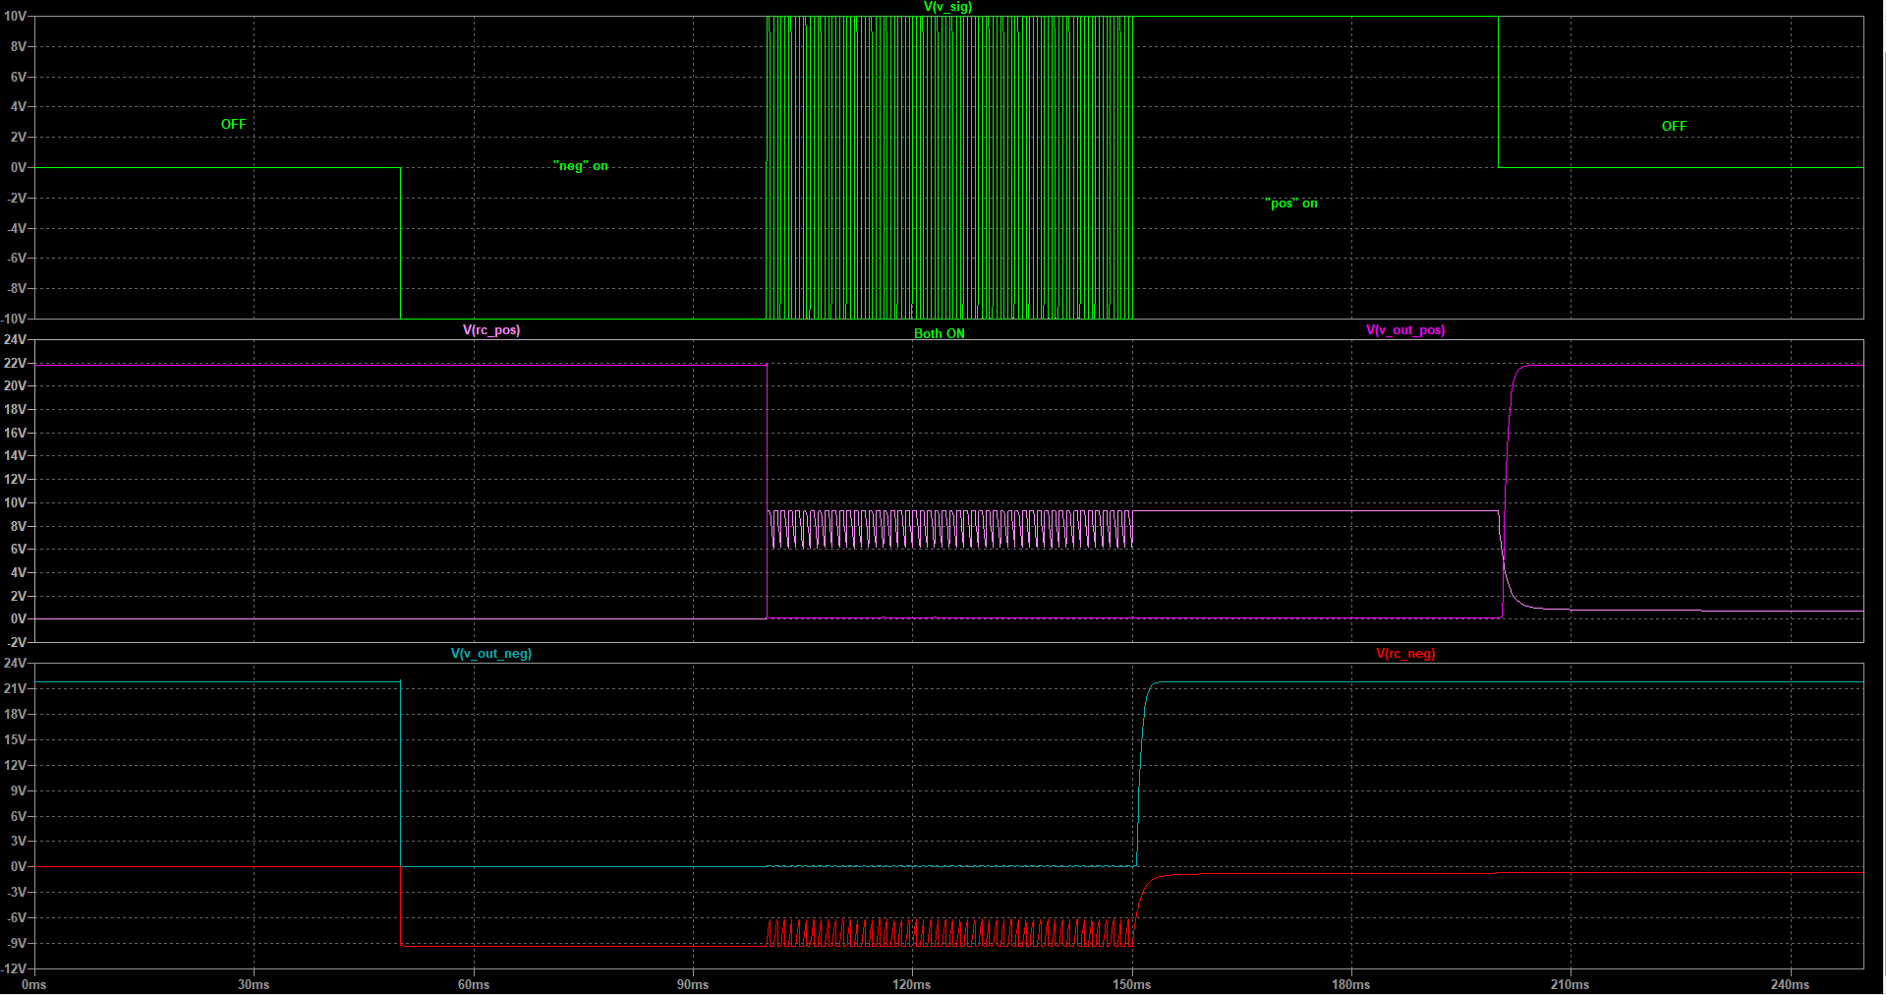Click the 10V axis label in V(rc_pos) pane
This screenshot has width=1886, height=995.
[16, 503]
